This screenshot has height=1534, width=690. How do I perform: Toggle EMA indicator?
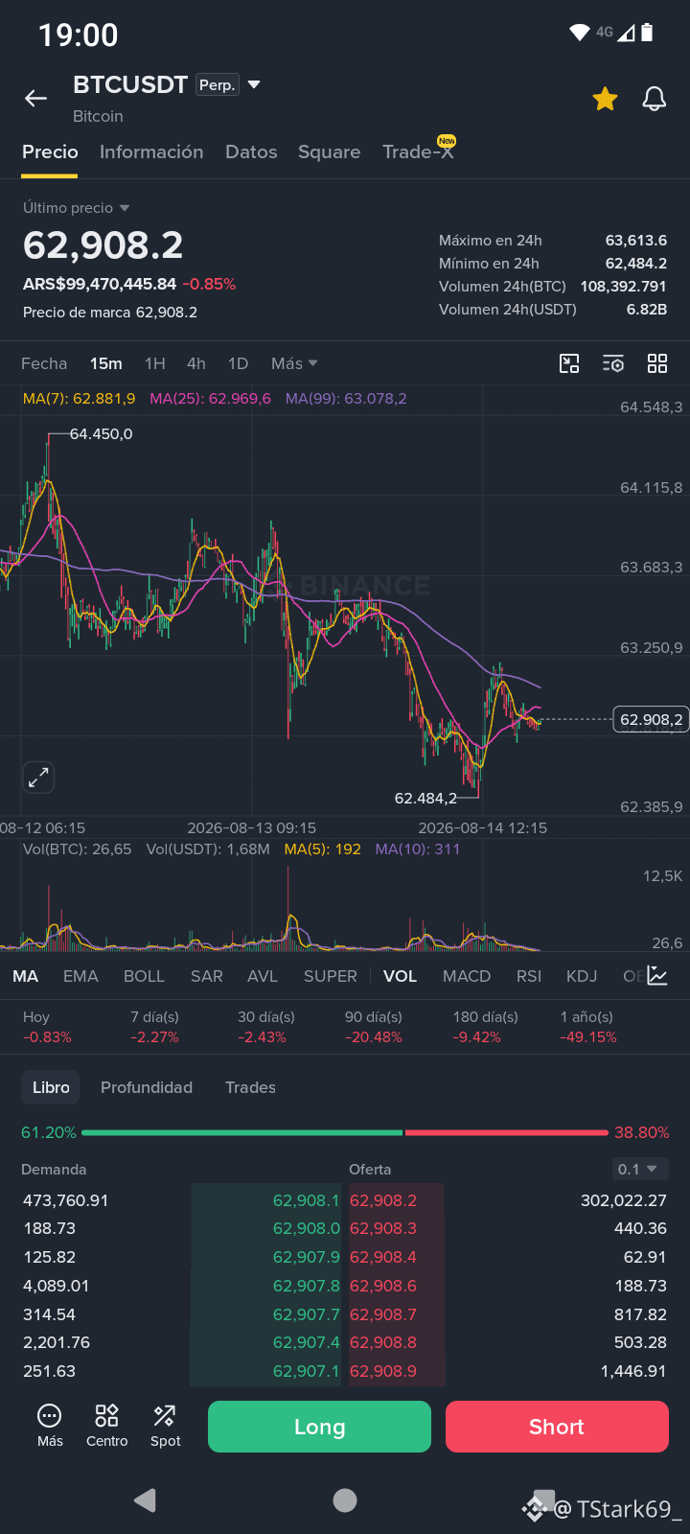[x=80, y=976]
